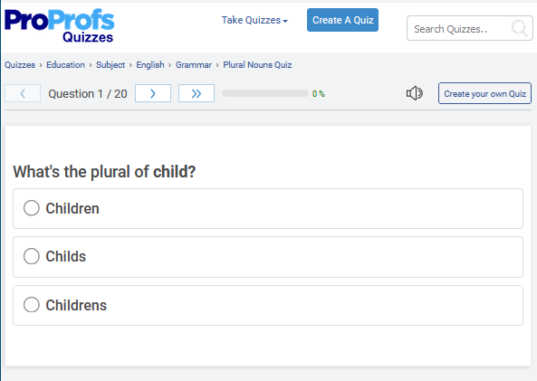Open the Grammar breadcrumb link
Screen dimensions: 537x381
tap(194, 64)
